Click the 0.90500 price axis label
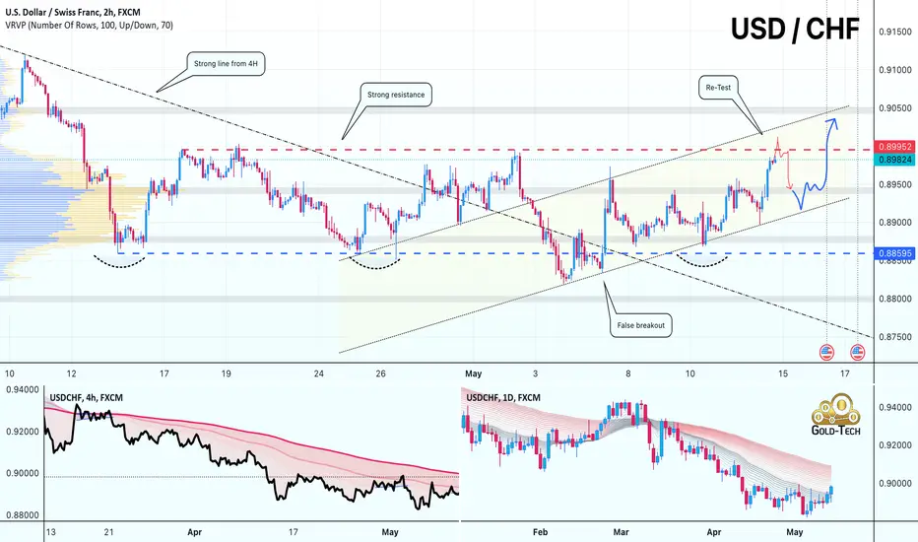Image resolution: width=918 pixels, height=542 pixels. [x=895, y=107]
